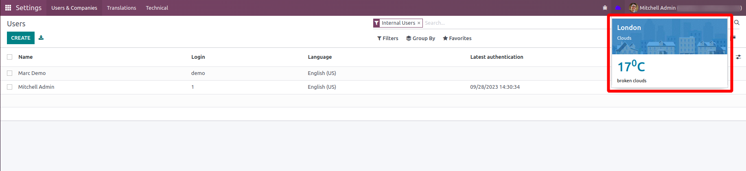Open the Marc Demo user record
746x171 pixels.
click(32, 73)
